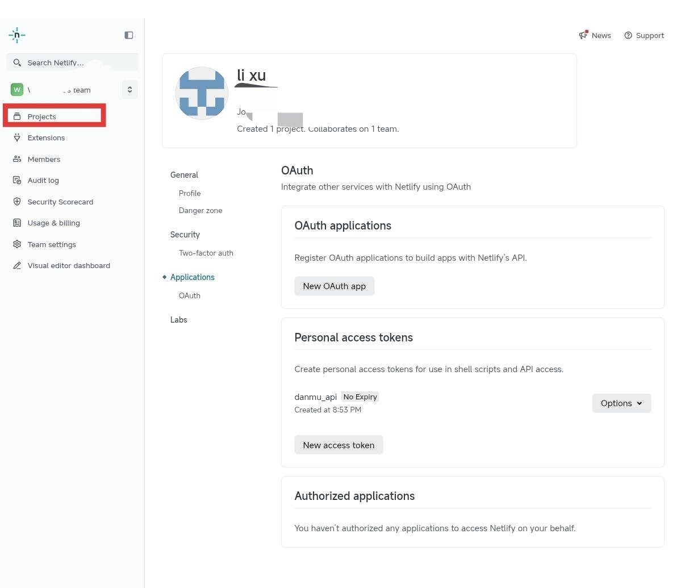Click the Support question mark icon
Viewport: 681px width, 588px height.
628,35
